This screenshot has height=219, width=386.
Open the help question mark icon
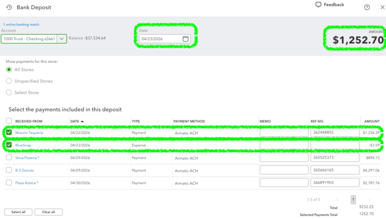pyautogui.click(x=367, y=7)
